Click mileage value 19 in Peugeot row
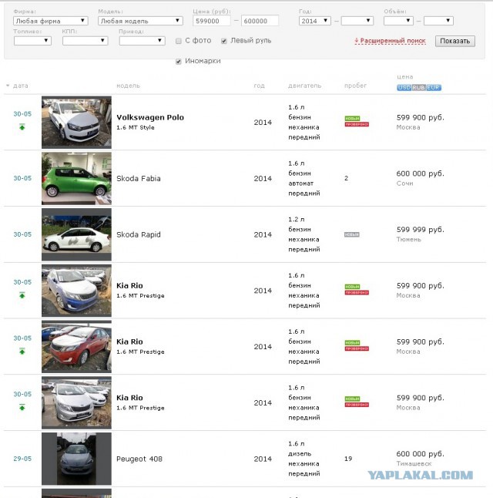The height and width of the screenshot is (498, 493). (348, 459)
